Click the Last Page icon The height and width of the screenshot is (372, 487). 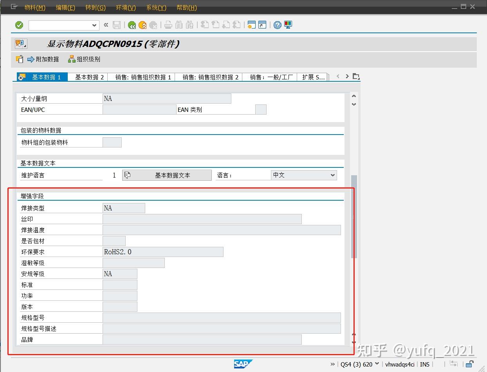pos(236,25)
